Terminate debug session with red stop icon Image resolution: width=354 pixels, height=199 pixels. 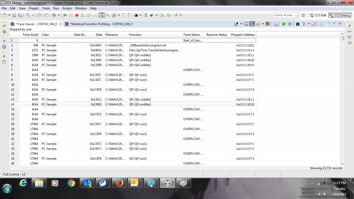[x=77, y=15]
